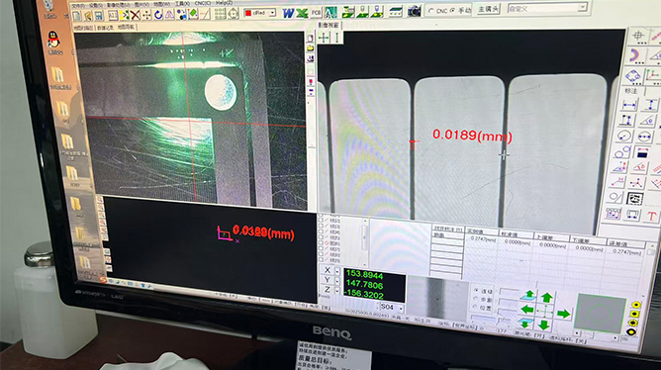Open the Help(Z) menu
Screen dimensions: 661x370
pos(224,3)
